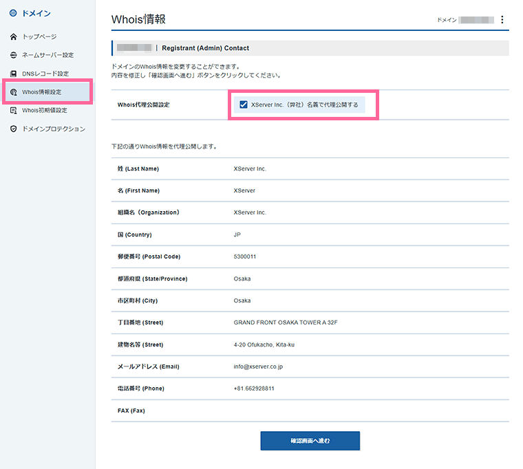Click the 組織名 (Organization) label
The image size is (523, 469).
(x=149, y=212)
